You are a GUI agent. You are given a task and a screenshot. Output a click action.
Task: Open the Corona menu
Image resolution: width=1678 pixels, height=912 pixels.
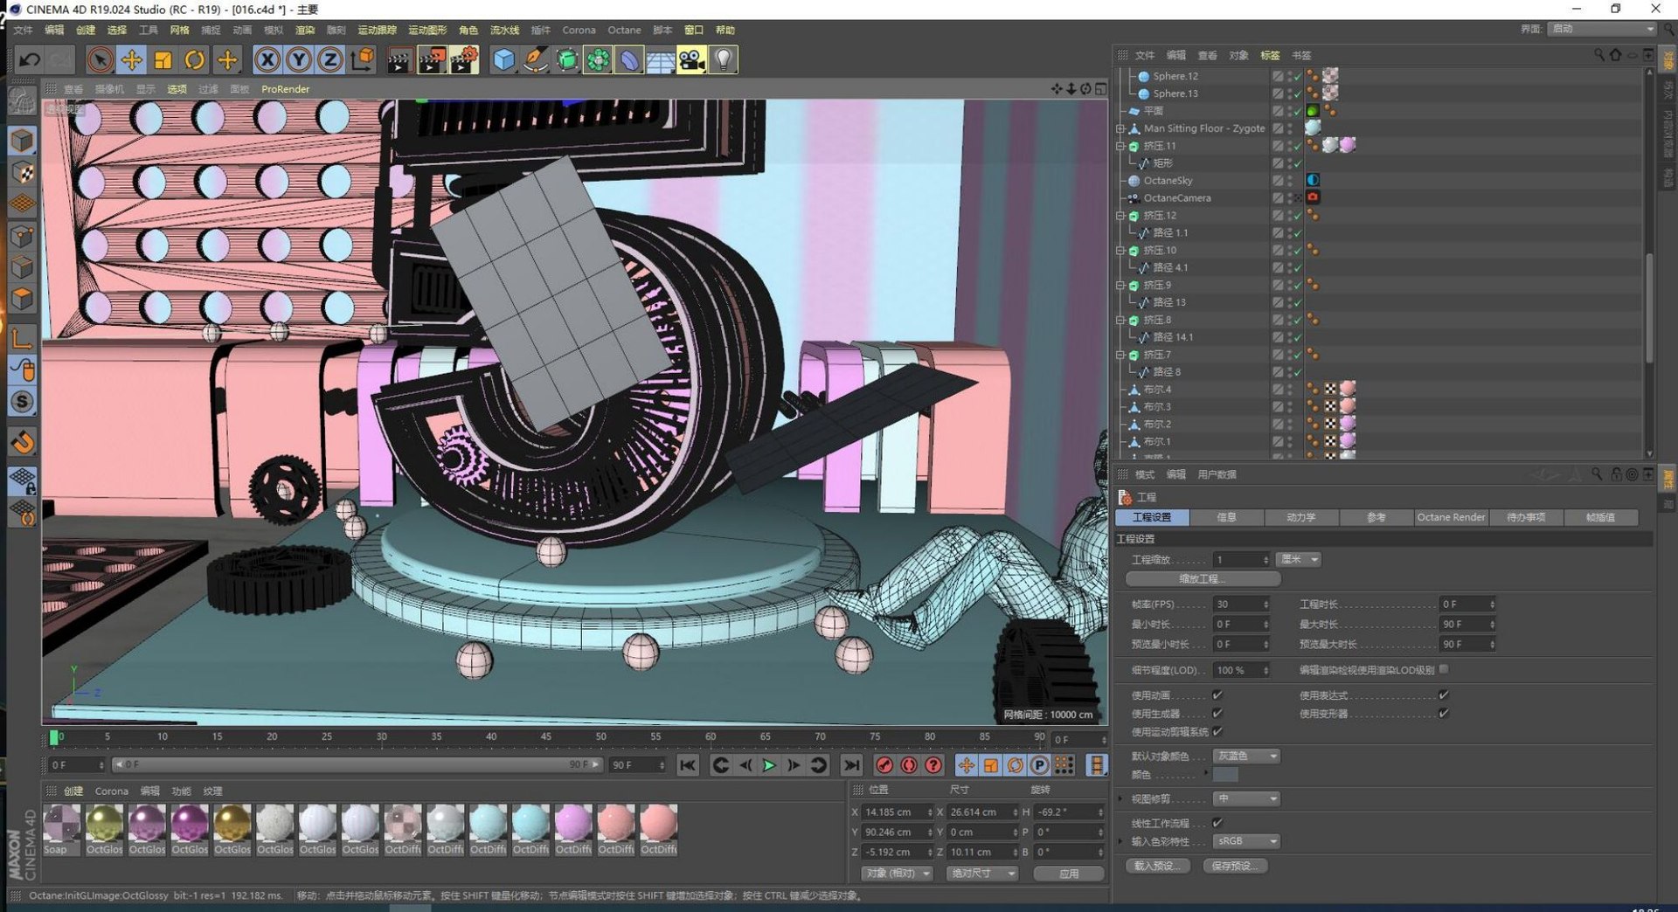click(579, 30)
